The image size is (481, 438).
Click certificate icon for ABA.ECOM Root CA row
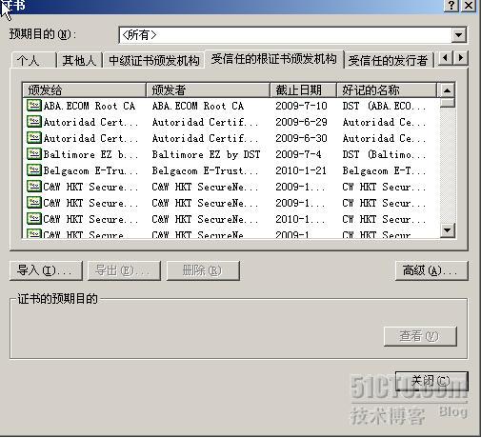(33, 106)
